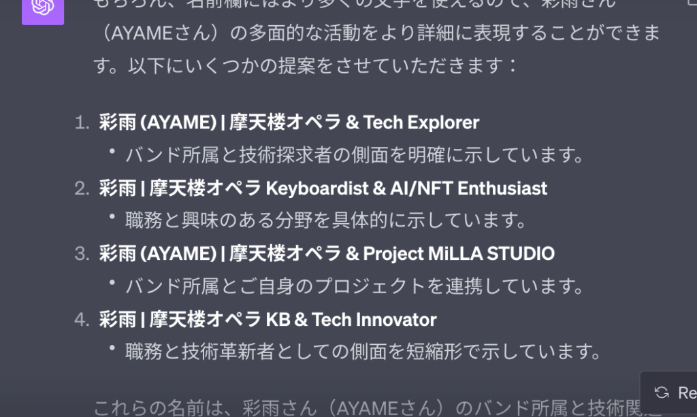Click the bullet text mentioning ご自身のプロジェクト
The image size is (697, 417).
click(354, 286)
